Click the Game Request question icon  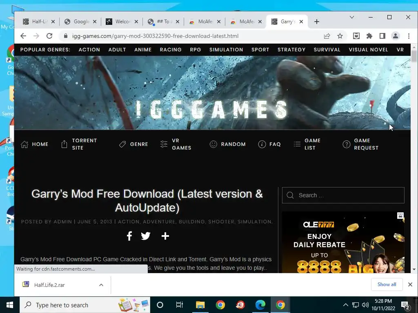[346, 144]
